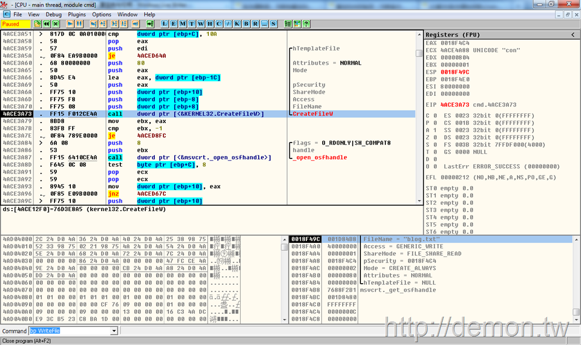Open the View menu
581x345 pixels.
click(x=33, y=14)
